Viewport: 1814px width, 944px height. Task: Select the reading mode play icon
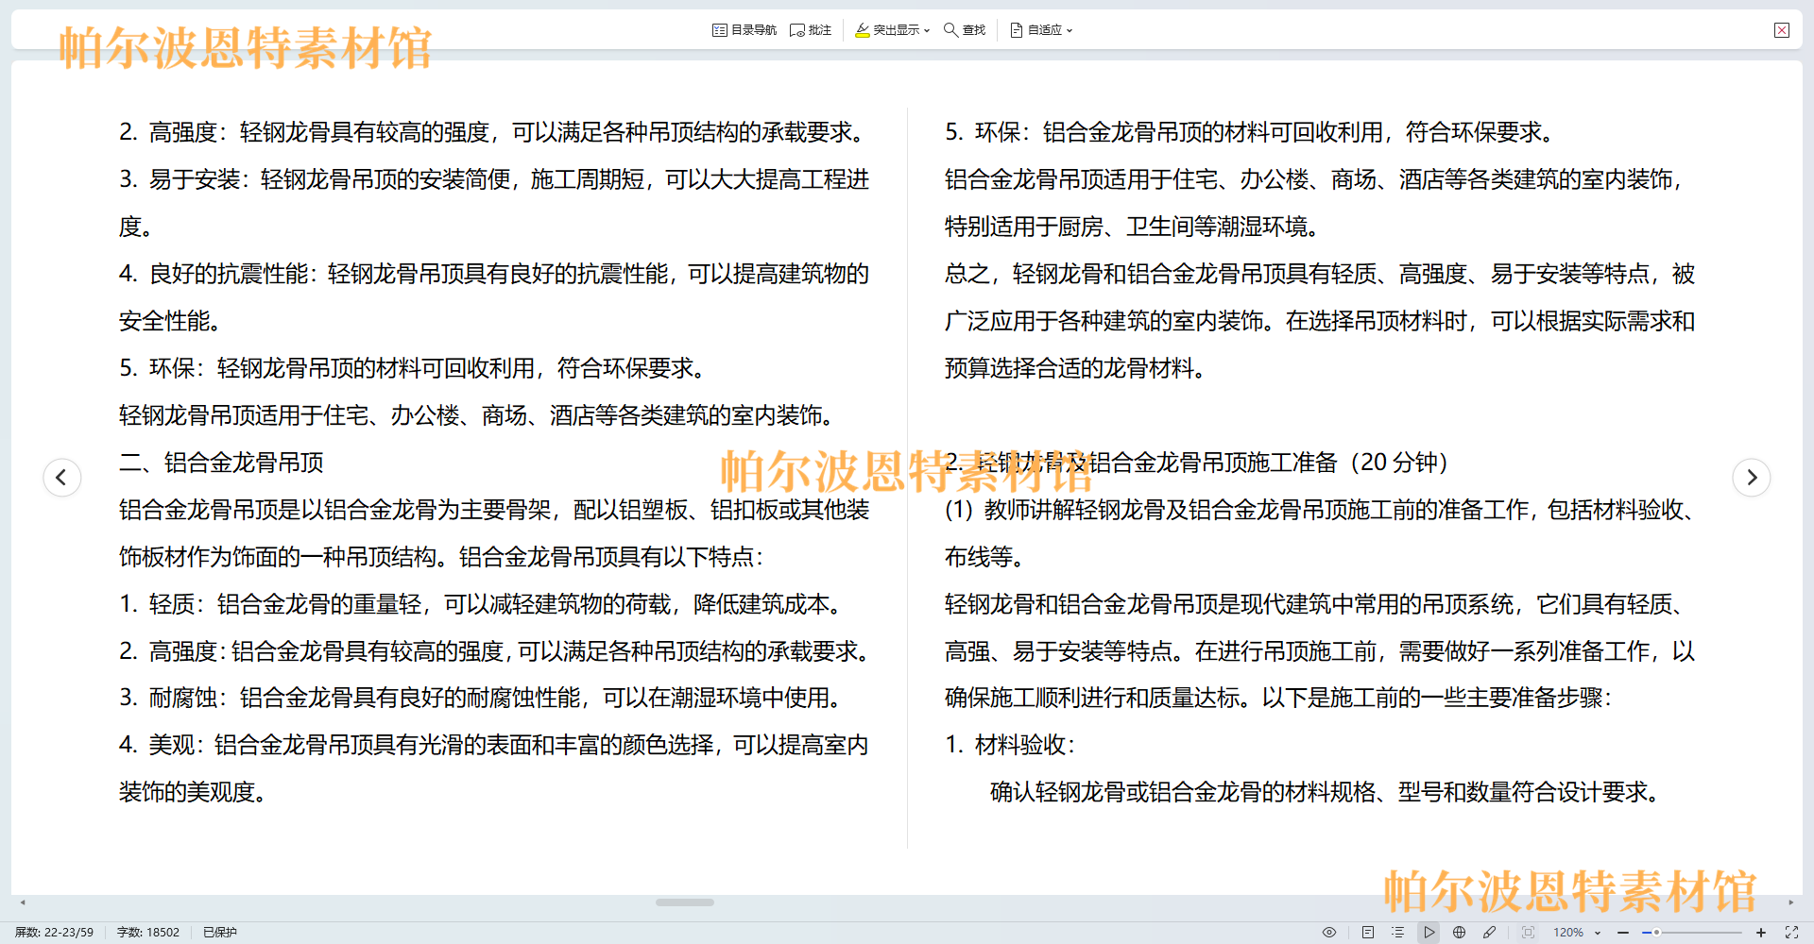(x=1429, y=932)
